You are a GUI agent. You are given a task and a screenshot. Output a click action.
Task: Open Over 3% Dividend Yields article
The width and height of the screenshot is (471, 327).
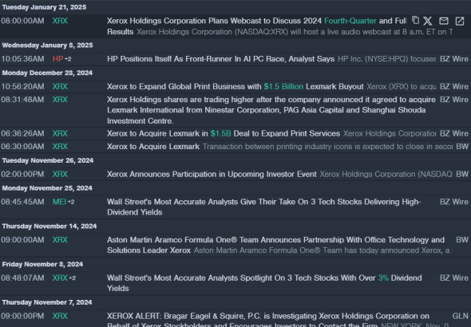click(x=264, y=283)
